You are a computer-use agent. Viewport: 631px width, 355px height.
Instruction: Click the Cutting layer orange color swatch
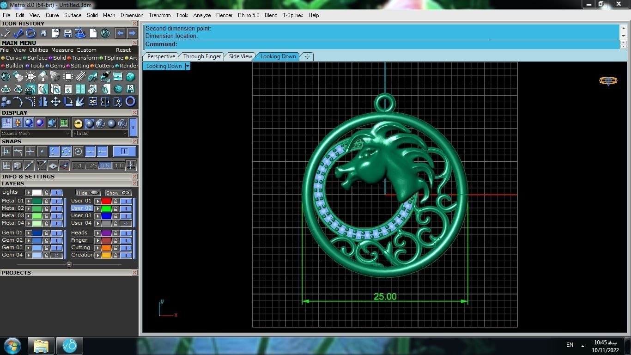(107, 248)
